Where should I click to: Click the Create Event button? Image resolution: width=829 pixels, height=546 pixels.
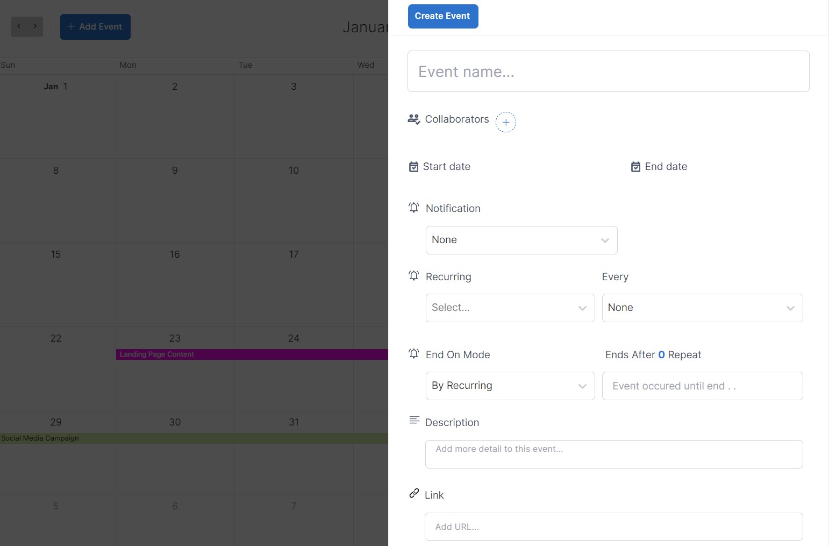[x=443, y=16]
